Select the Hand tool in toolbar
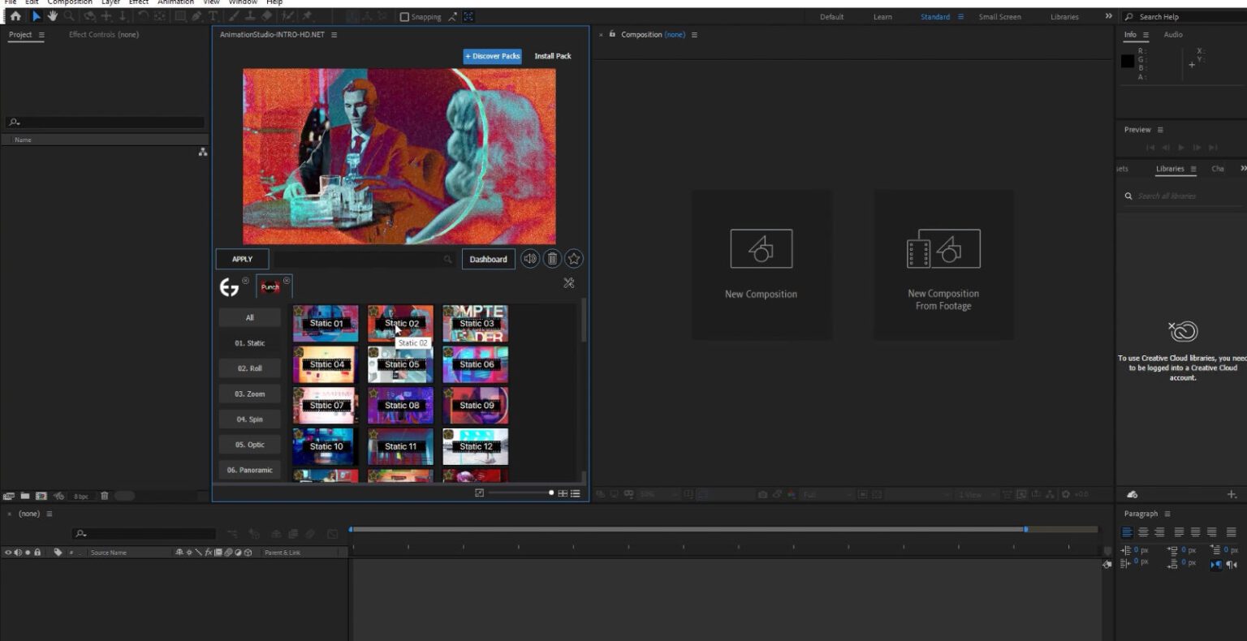The width and height of the screenshot is (1247, 641). tap(53, 16)
